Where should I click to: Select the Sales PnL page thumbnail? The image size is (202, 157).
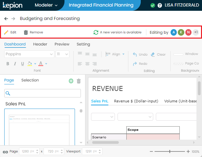40,127
